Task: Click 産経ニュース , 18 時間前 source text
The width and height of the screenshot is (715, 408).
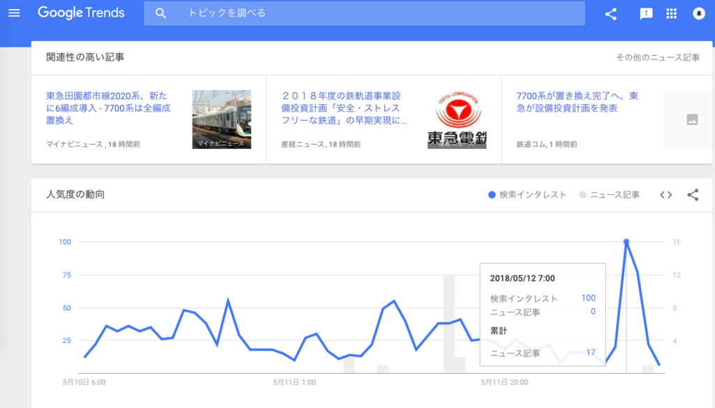Action: [321, 144]
